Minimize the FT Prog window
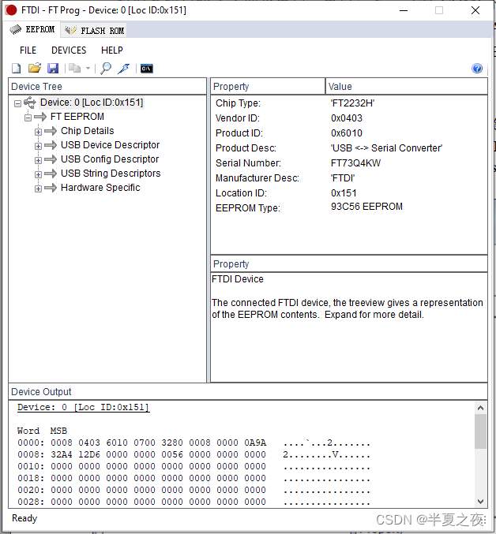This screenshot has width=496, height=534. pyautogui.click(x=404, y=10)
